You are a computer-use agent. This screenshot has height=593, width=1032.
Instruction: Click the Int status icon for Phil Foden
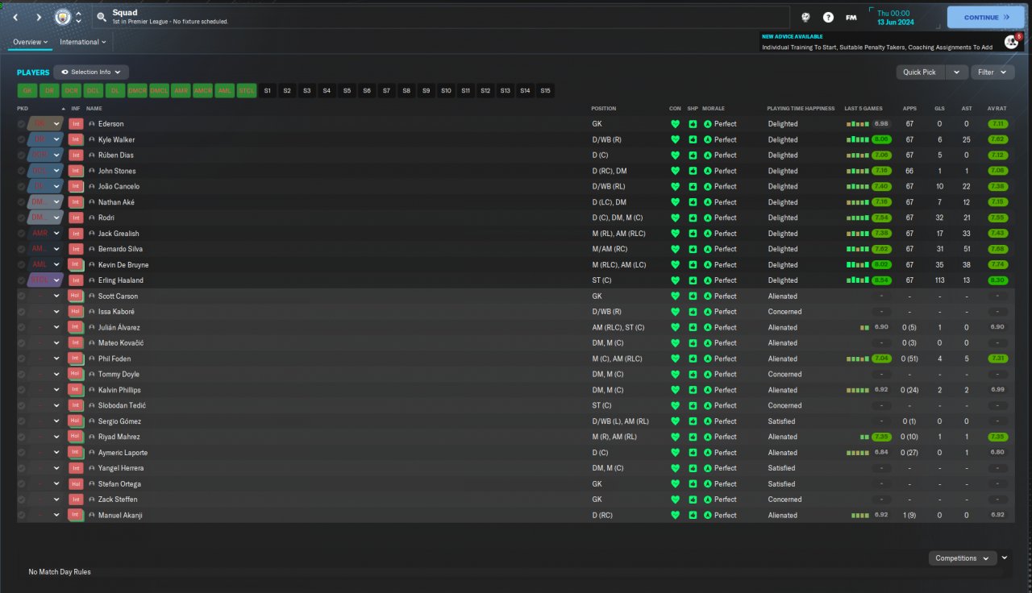click(76, 359)
